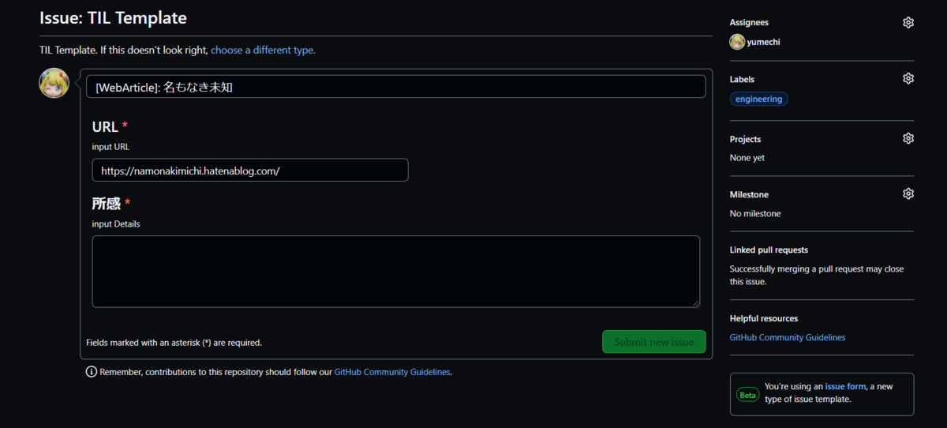Click the input URL description text

point(110,147)
